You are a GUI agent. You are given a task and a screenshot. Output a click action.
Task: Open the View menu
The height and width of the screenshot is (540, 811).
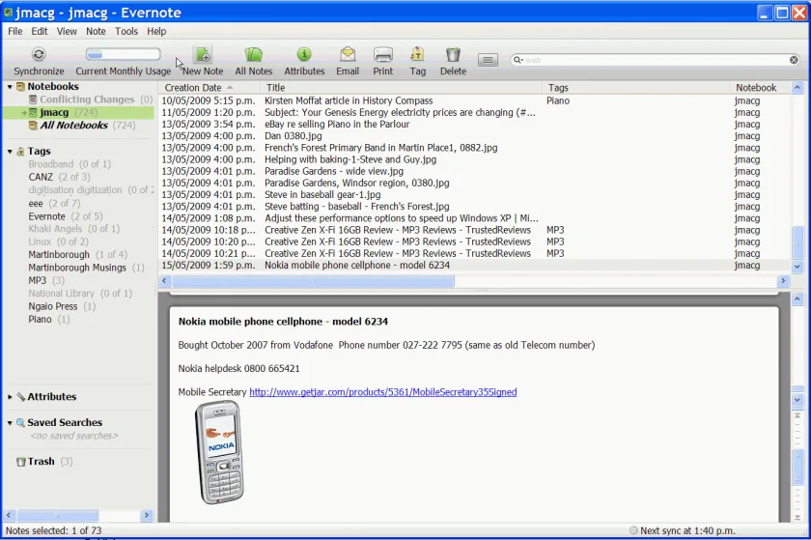click(x=67, y=31)
